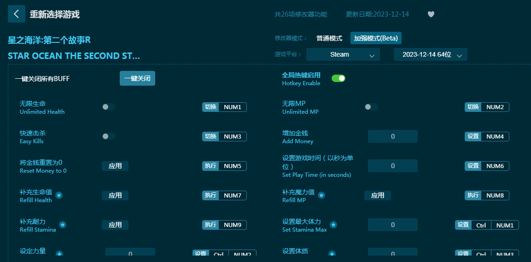Select 普通模式 trainer mode
The height and width of the screenshot is (262, 531).
329,38
